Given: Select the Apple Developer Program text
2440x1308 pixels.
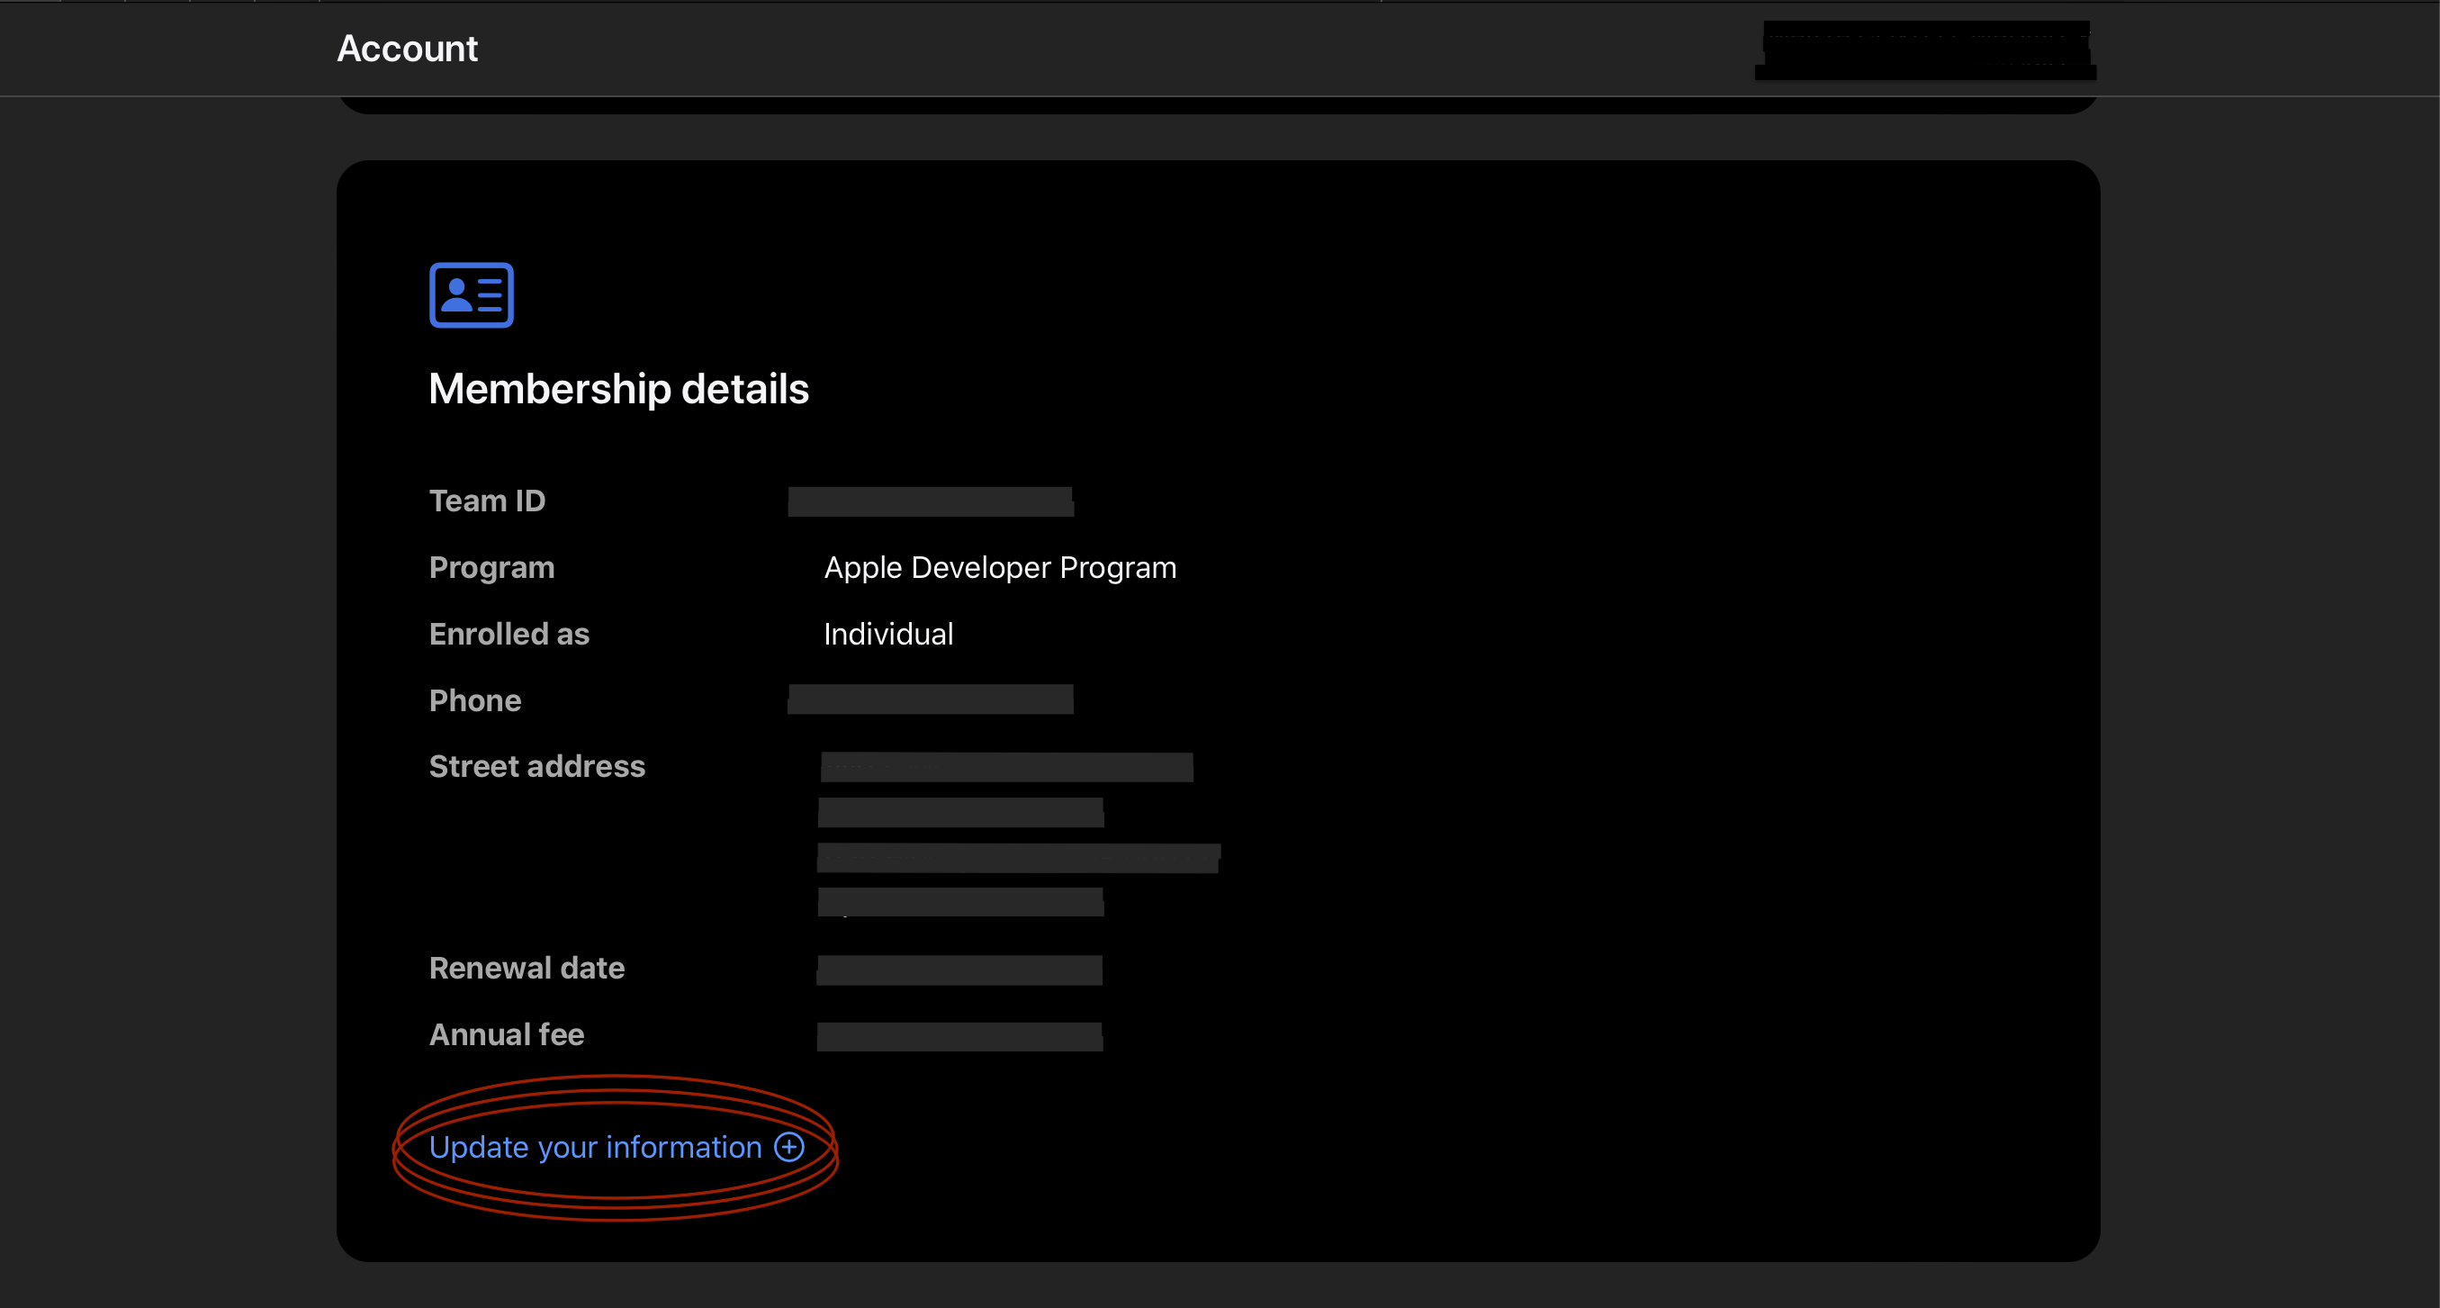Looking at the screenshot, I should pos(999,567).
